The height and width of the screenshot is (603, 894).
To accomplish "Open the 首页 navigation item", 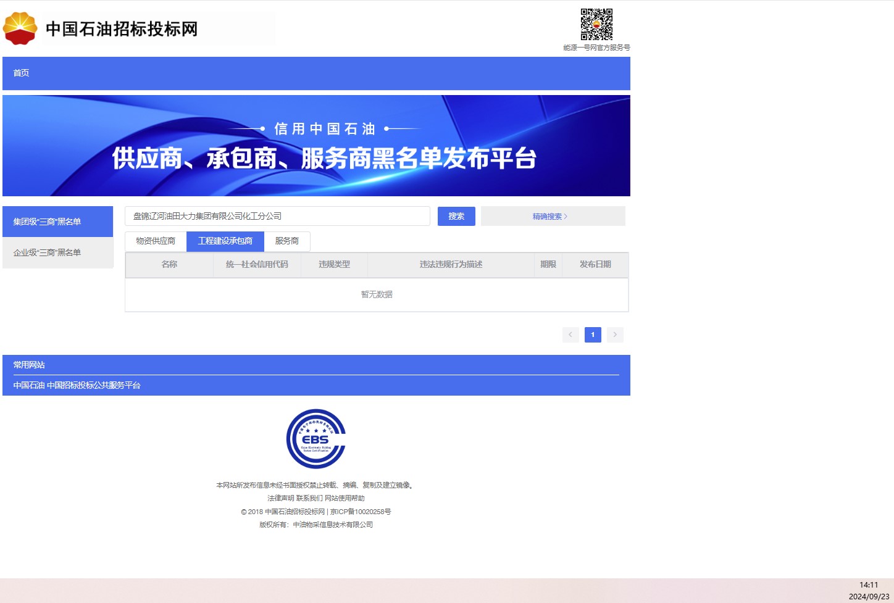I will coord(22,73).
